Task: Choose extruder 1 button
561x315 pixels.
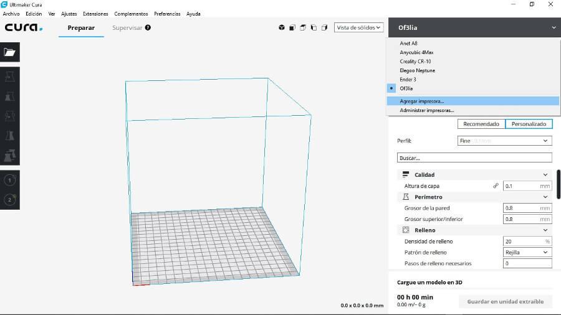Action: (9, 180)
